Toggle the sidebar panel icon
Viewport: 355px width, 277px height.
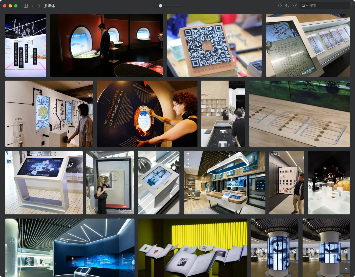[26, 6]
